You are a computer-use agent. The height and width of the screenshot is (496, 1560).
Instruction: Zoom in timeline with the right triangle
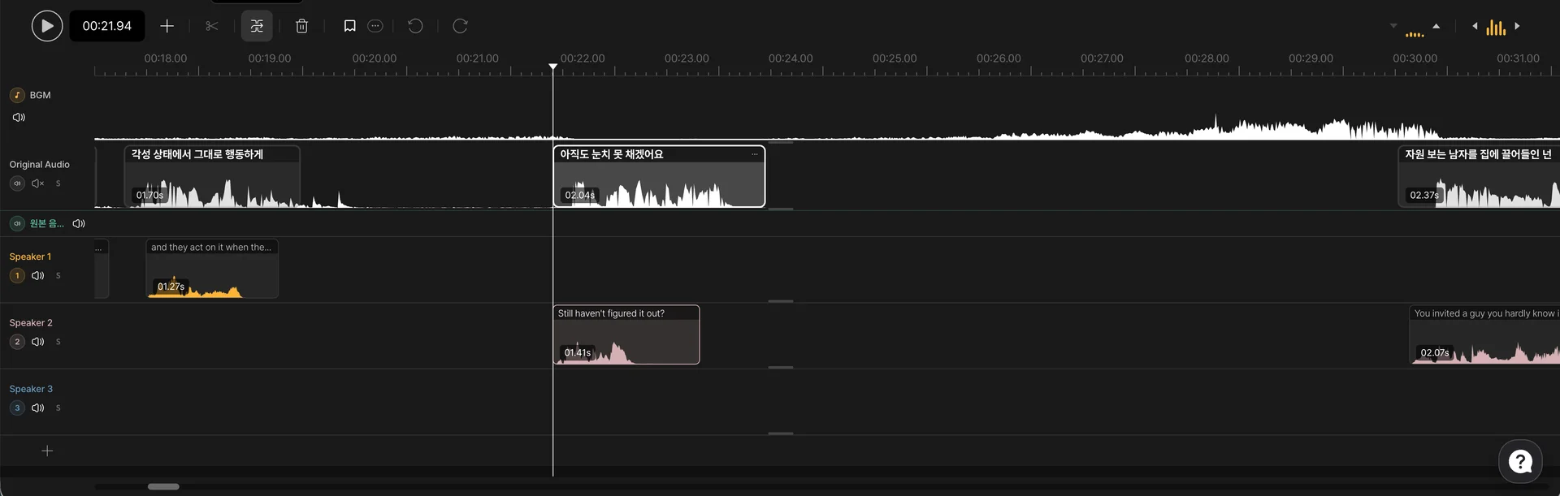pos(1517,26)
